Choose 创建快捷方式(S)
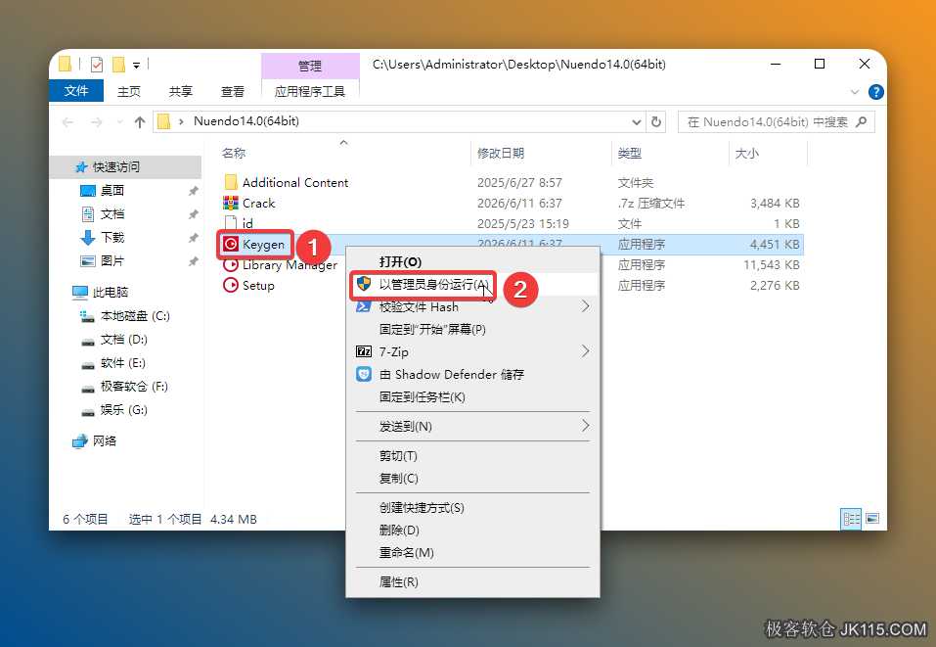Screen dimensions: 936x647 tap(472, 507)
